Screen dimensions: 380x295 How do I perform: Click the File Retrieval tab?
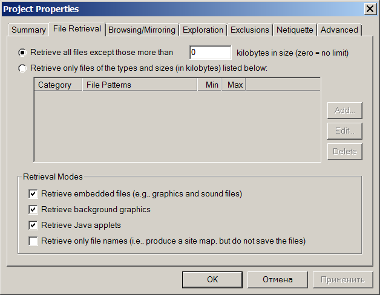click(77, 29)
